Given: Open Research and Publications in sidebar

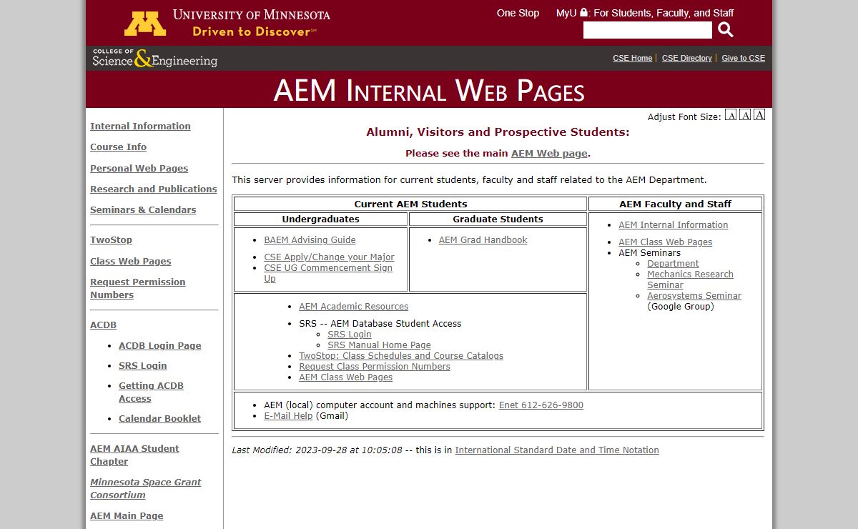Looking at the screenshot, I should point(153,189).
